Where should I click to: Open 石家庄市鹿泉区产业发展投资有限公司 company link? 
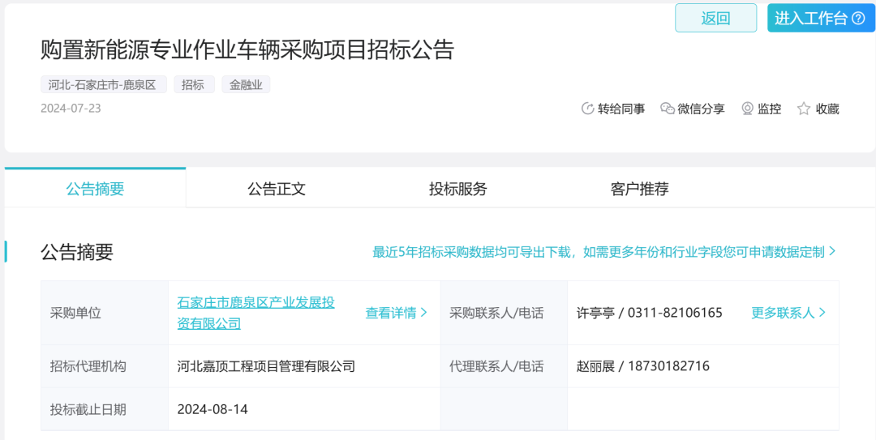pyautogui.click(x=255, y=313)
